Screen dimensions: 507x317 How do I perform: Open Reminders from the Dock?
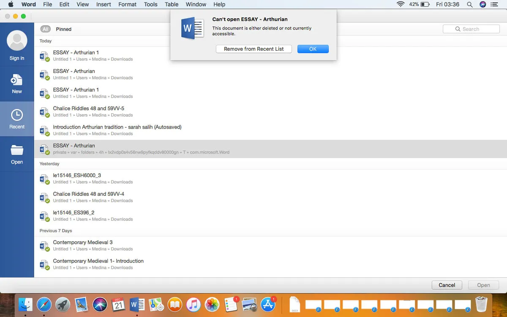(231, 304)
